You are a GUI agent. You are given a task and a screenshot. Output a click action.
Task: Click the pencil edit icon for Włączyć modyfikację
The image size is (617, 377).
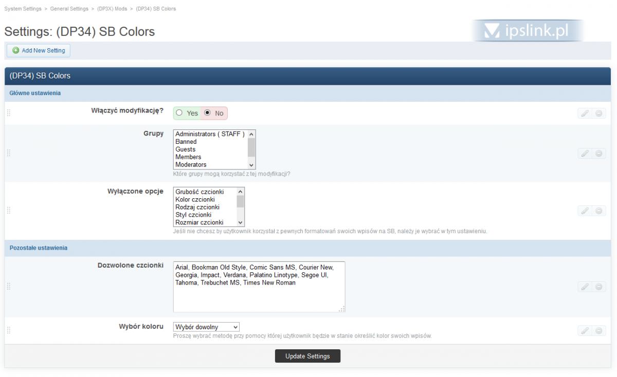tap(585, 114)
